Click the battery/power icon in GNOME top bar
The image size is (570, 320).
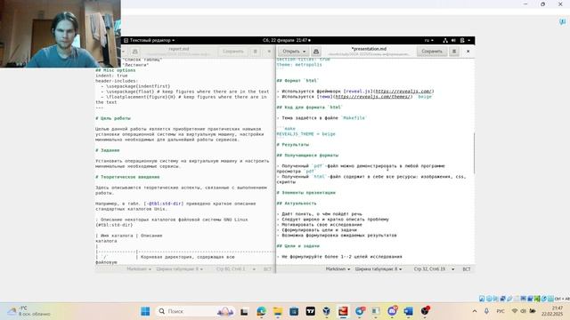tap(462, 40)
